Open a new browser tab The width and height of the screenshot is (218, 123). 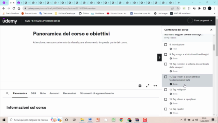[x=178, y=3]
